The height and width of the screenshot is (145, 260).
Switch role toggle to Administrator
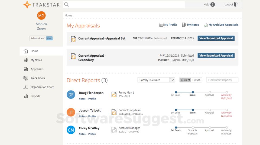click(38, 38)
